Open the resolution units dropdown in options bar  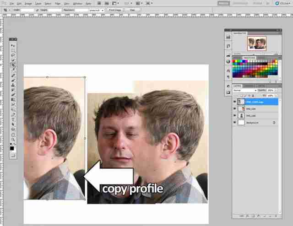pyautogui.click(x=97, y=10)
